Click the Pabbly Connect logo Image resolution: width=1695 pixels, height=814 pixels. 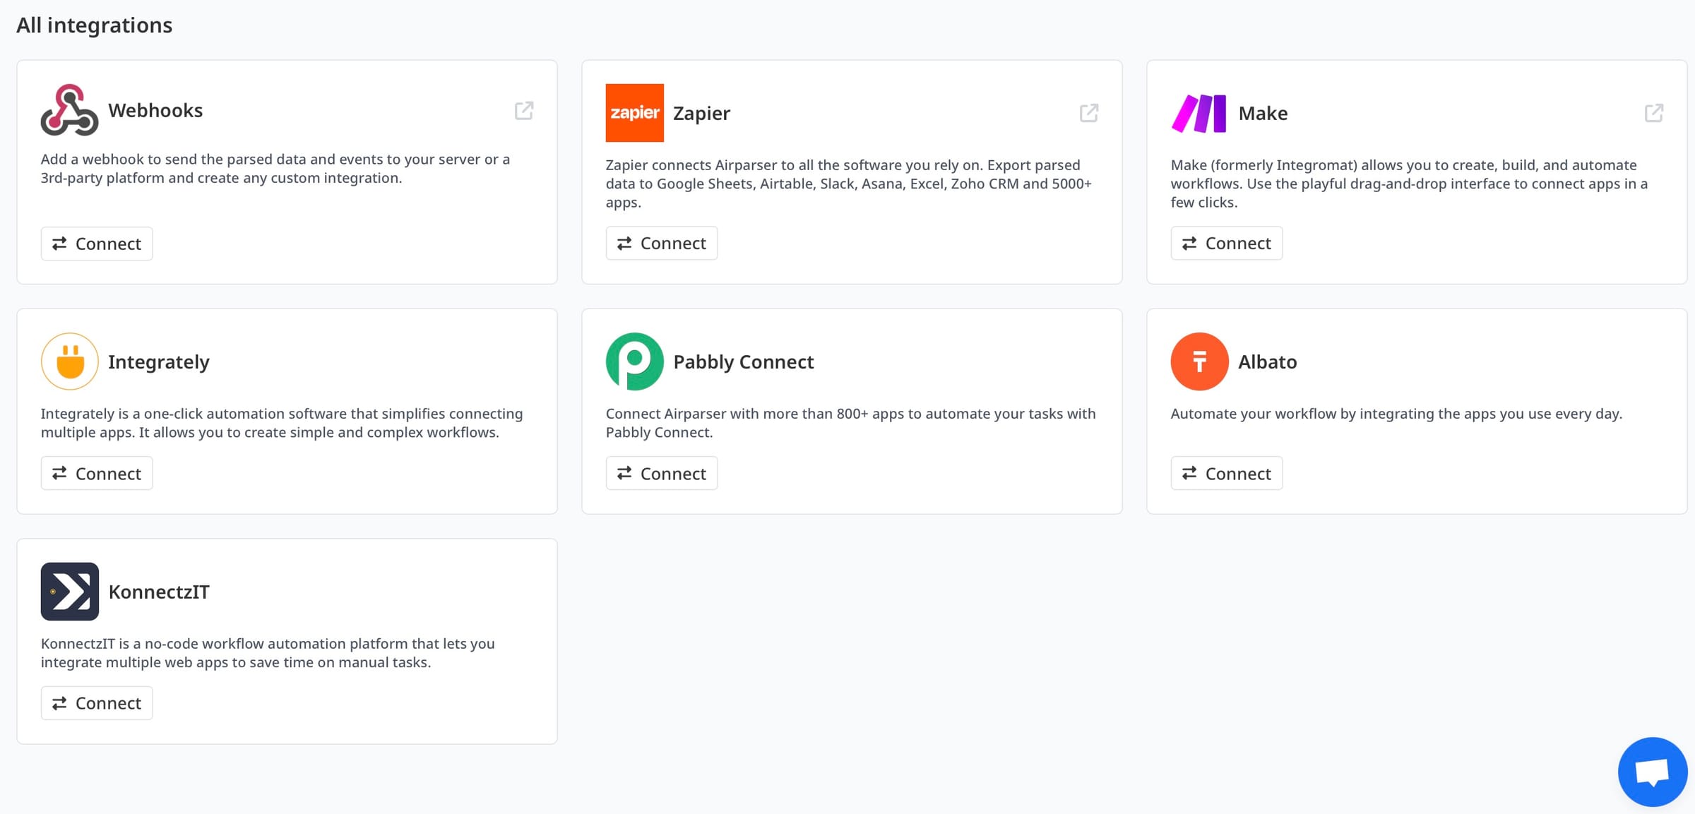(x=634, y=361)
